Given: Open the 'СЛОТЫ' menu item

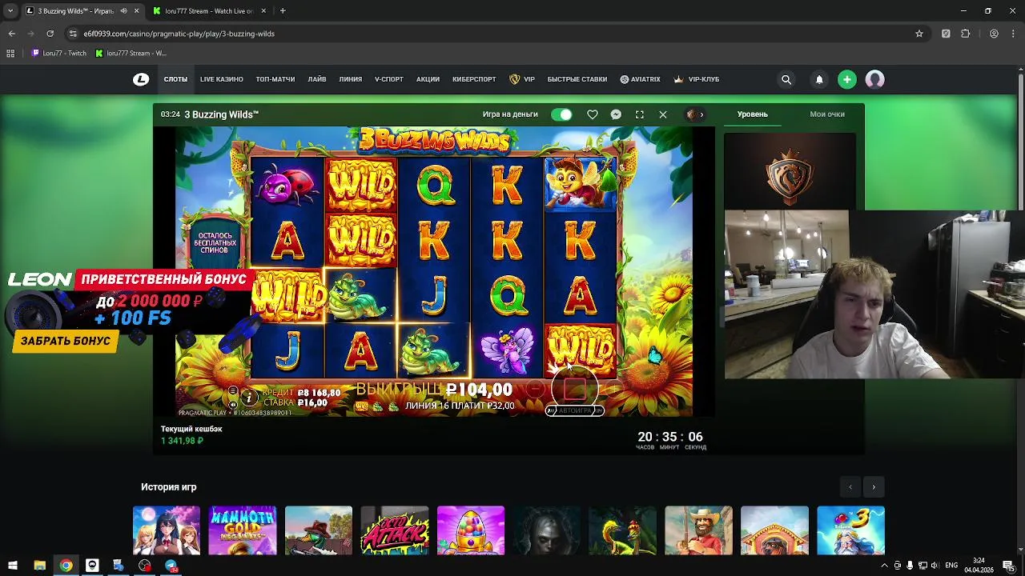Looking at the screenshot, I should (175, 79).
